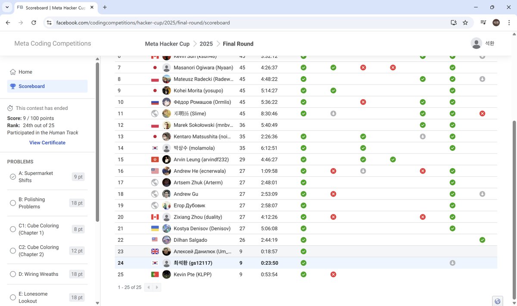Click the gray download icon in 최석환's row
This screenshot has width=517, height=306.
452,263
